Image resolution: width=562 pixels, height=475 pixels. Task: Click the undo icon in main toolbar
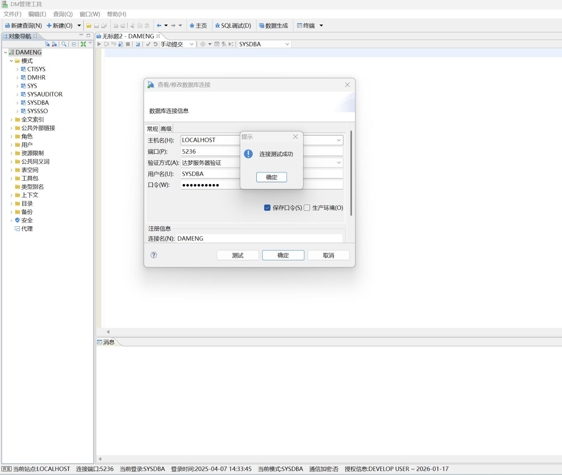(x=116, y=26)
